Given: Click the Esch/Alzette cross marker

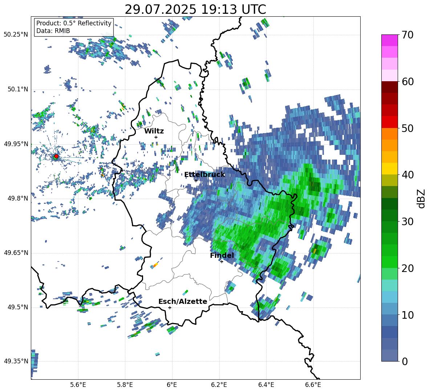Looking at the screenshot, I should click(170, 308).
